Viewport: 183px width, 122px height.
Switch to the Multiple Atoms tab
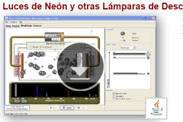[31, 26]
